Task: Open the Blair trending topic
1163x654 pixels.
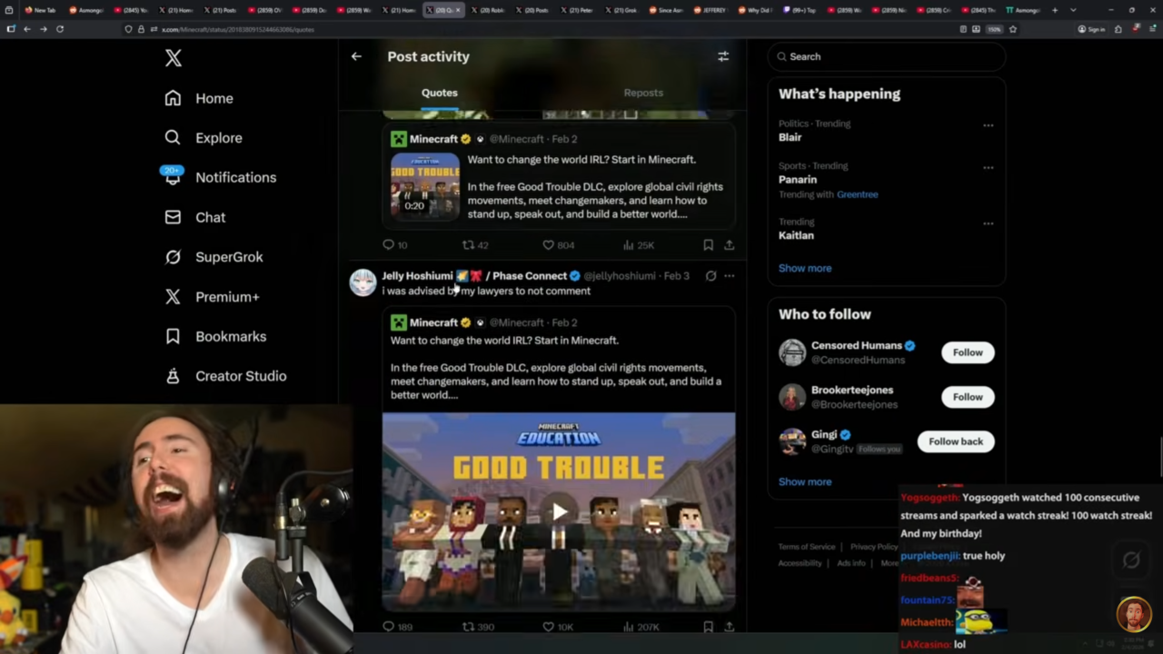Action: pos(790,137)
